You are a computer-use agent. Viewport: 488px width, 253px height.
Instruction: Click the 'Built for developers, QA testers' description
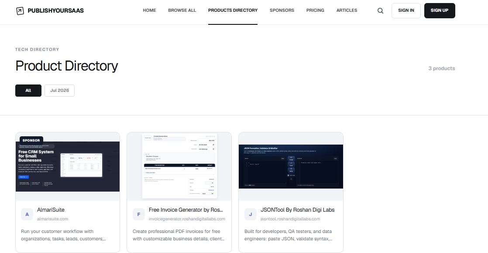click(288, 235)
